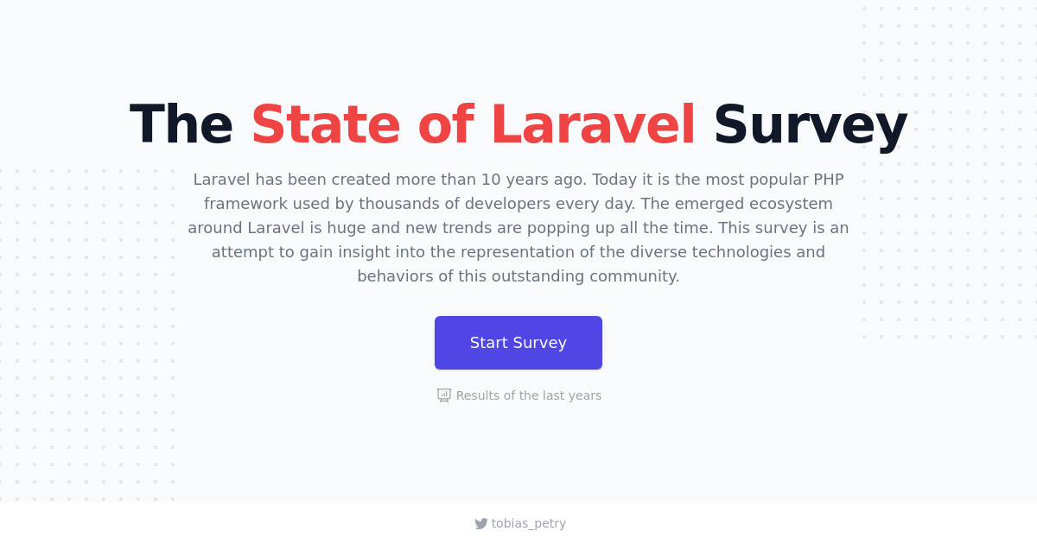Click the paragraph line starting Laravel has been created
This screenshot has width=1037, height=544.
(518, 180)
